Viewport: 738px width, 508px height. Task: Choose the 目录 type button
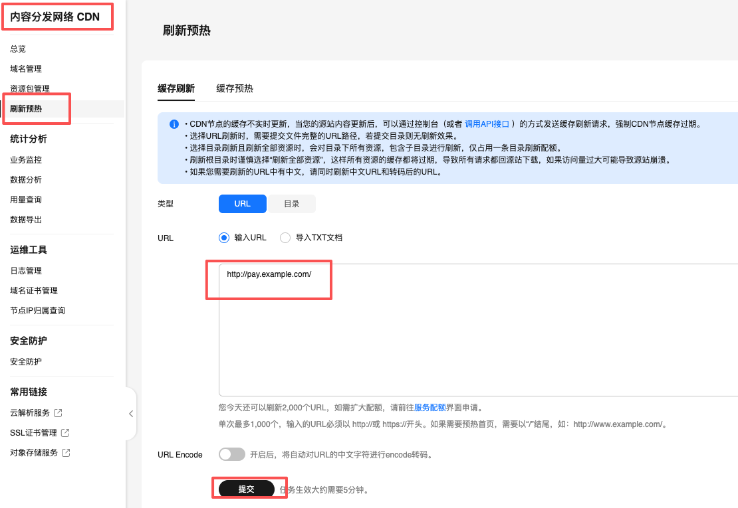click(292, 204)
